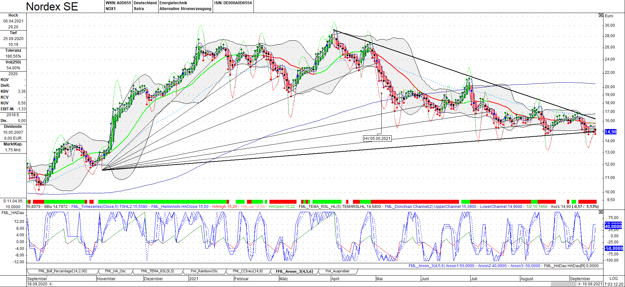Click the Deutschland country label
Viewport: 625px width, 287px height.
145,3
